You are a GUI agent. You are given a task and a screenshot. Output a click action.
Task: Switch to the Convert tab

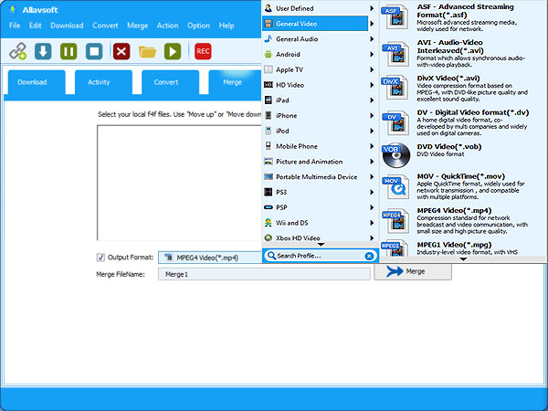(x=170, y=82)
